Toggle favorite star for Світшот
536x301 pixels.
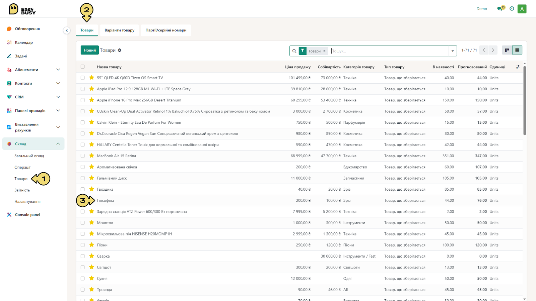tap(91, 267)
